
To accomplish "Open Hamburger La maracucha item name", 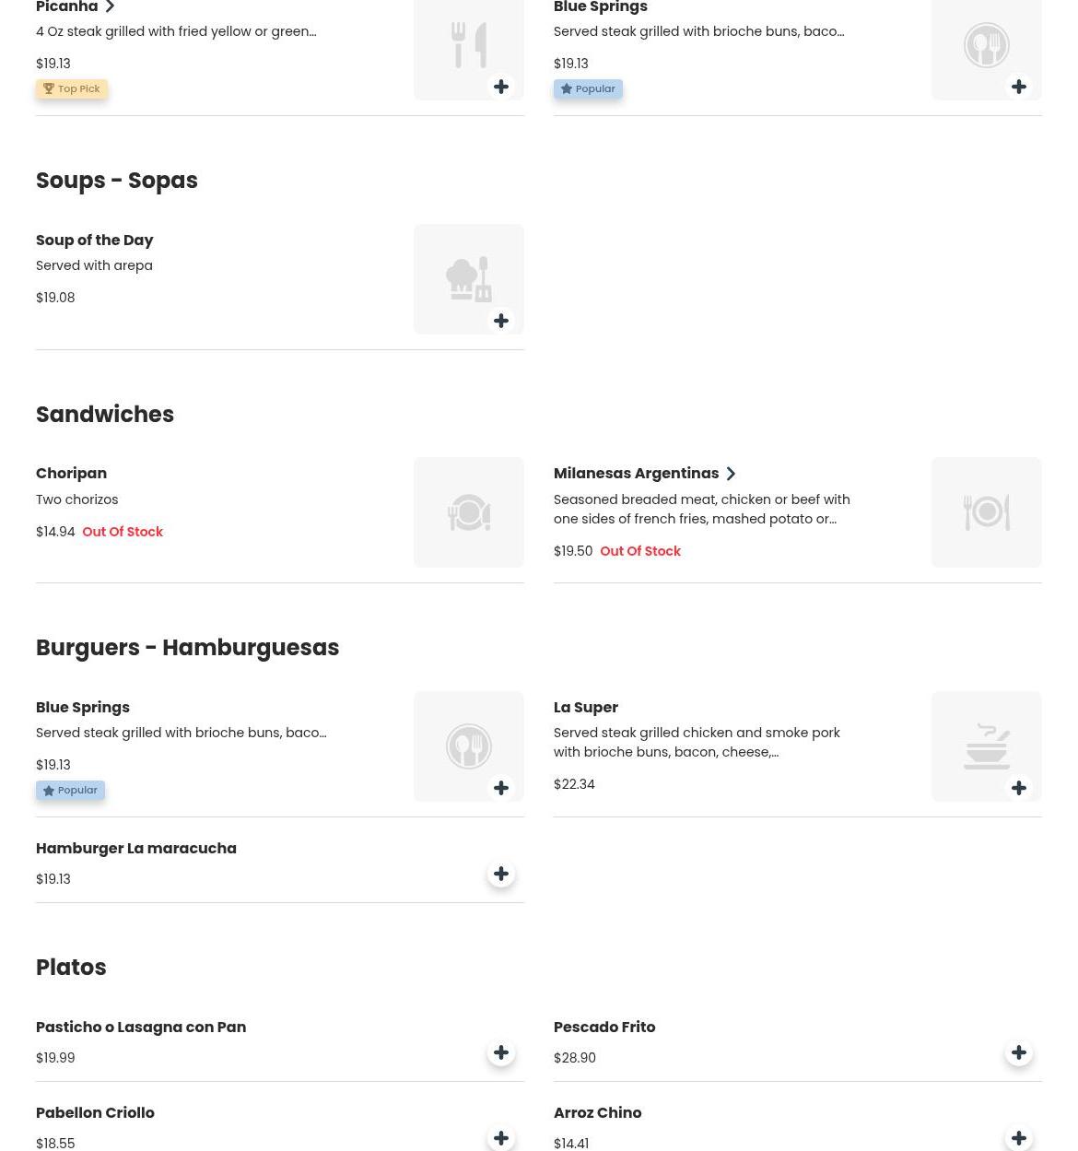I will pyautogui.click(x=136, y=849).
